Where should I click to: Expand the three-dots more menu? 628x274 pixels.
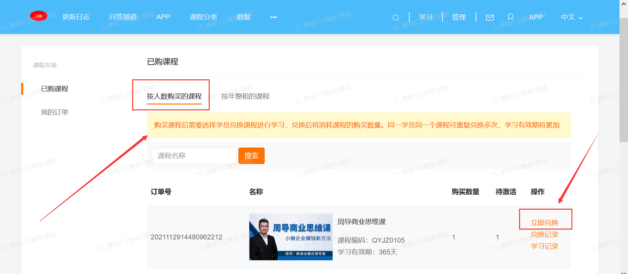coord(273,17)
